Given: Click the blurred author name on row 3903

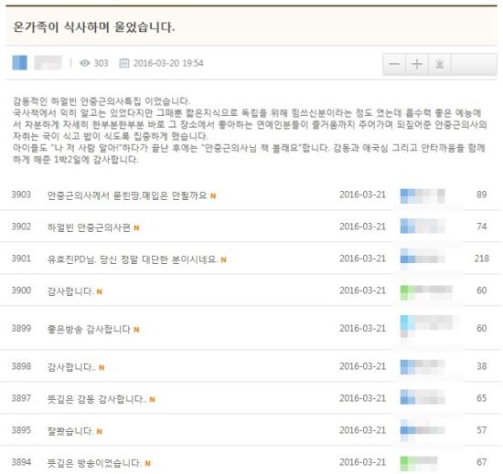Looking at the screenshot, I should coord(430,196).
